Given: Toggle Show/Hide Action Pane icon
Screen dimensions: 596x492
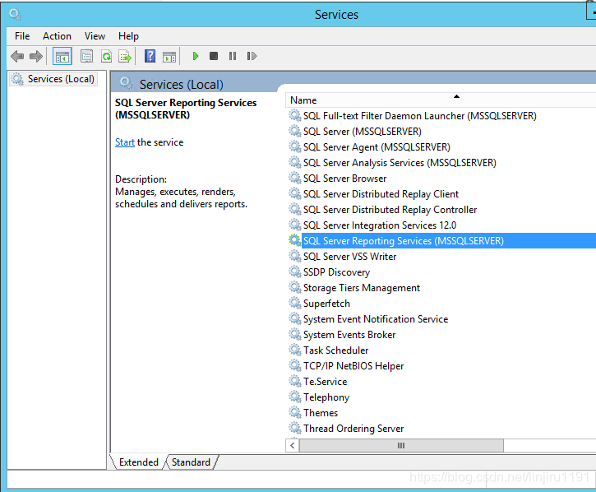Looking at the screenshot, I should click(169, 56).
